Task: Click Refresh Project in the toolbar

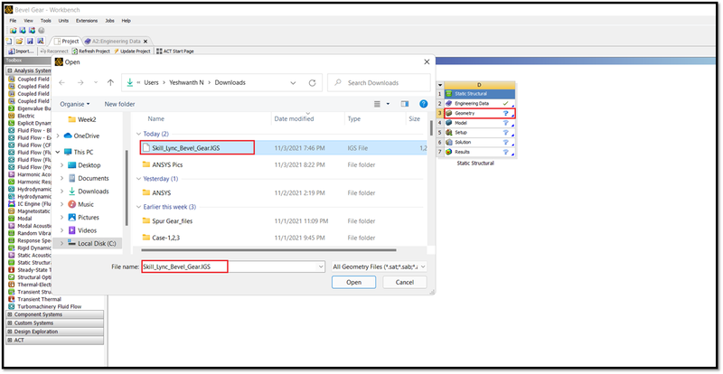Action: click(91, 51)
